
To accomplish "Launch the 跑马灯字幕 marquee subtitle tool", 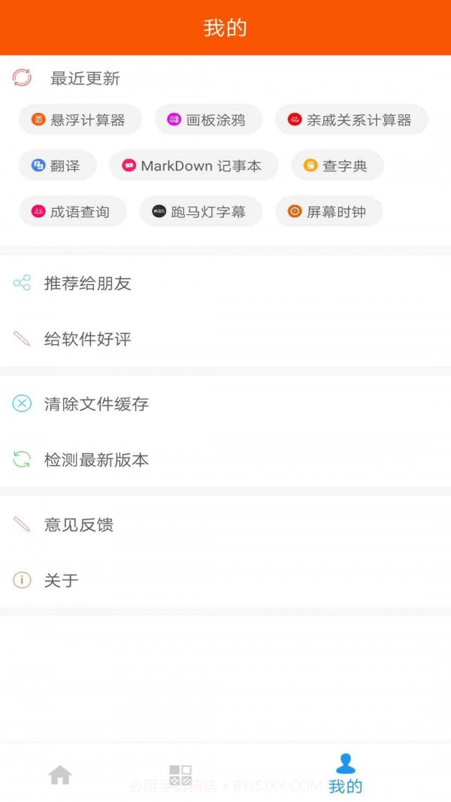I will [199, 211].
